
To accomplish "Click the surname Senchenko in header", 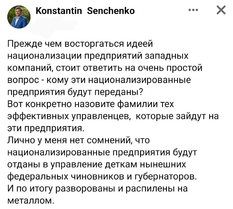I will (x=111, y=11).
